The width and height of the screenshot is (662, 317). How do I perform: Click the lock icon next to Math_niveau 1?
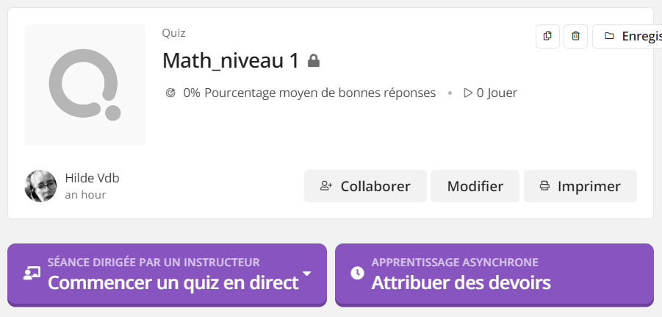click(x=313, y=61)
